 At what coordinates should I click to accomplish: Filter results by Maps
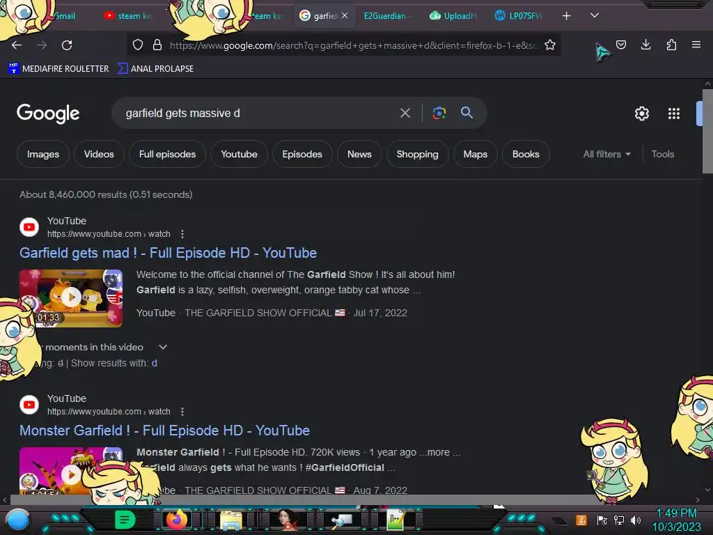click(x=475, y=154)
